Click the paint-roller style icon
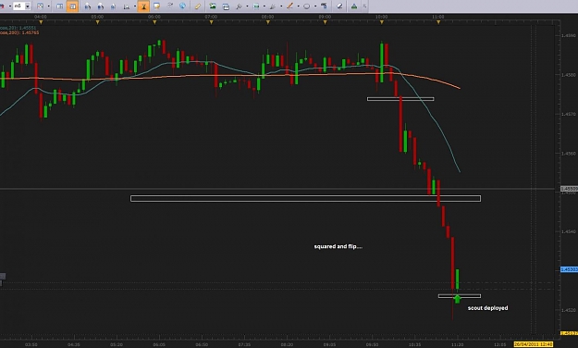Image resolution: width=578 pixels, height=348 pixels. coord(324,6)
